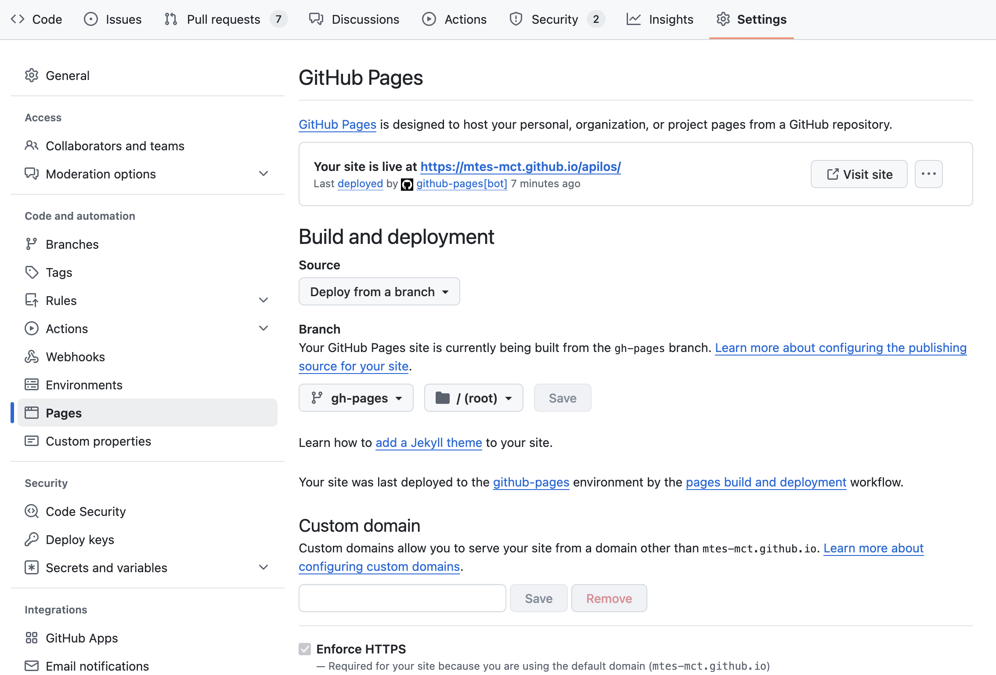Open Learn more about configuring custom domains

873,548
